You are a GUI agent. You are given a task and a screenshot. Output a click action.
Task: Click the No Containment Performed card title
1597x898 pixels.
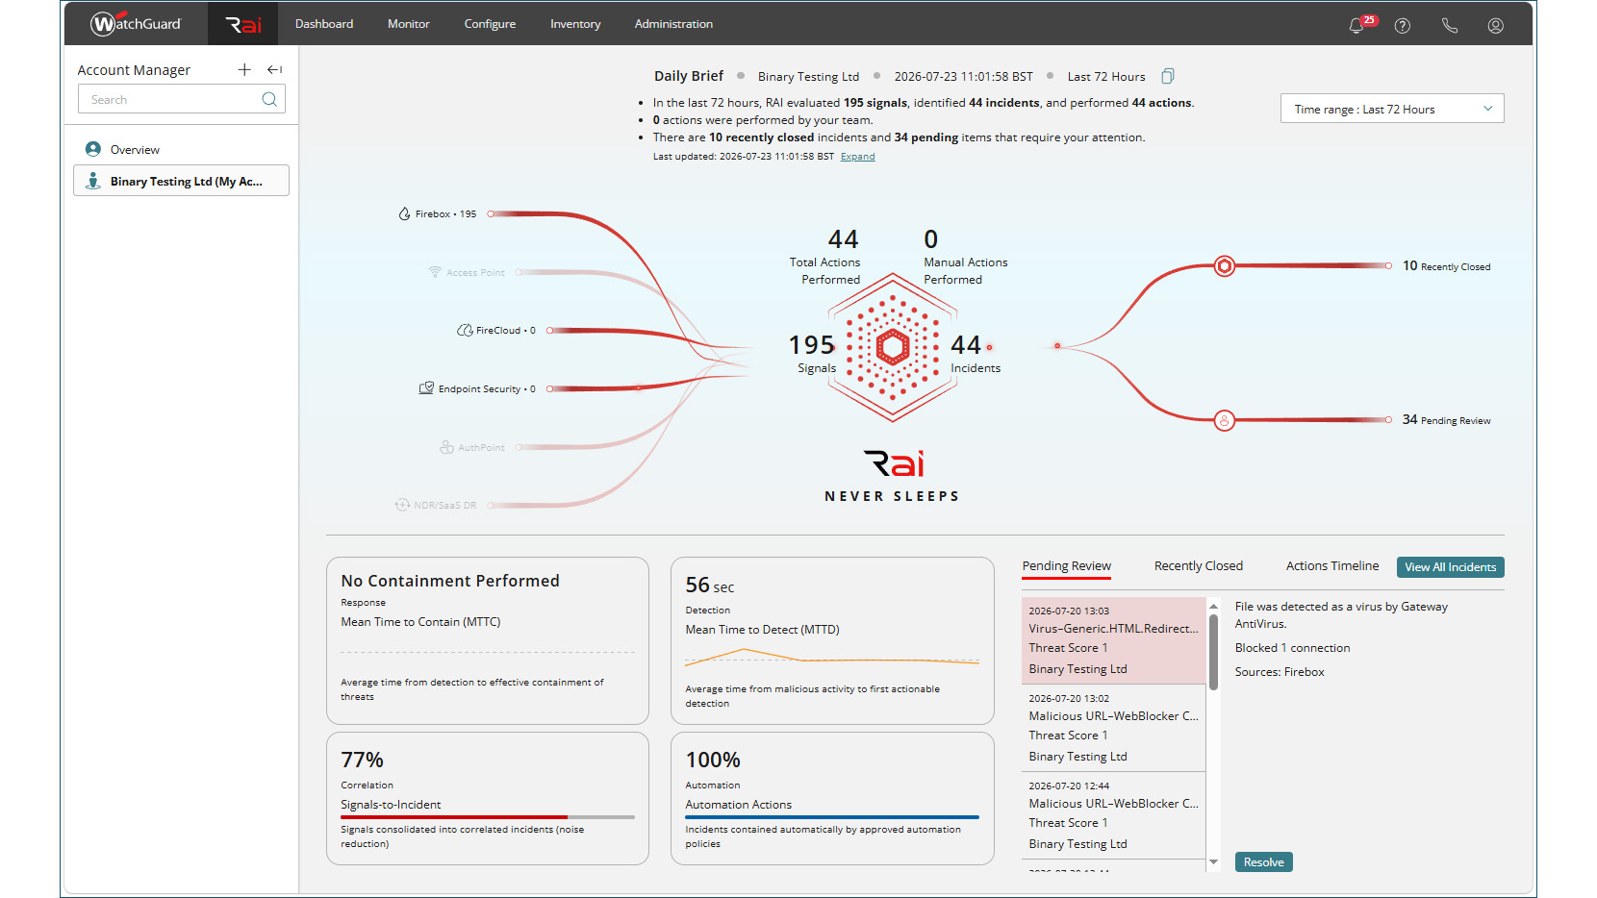click(x=450, y=581)
